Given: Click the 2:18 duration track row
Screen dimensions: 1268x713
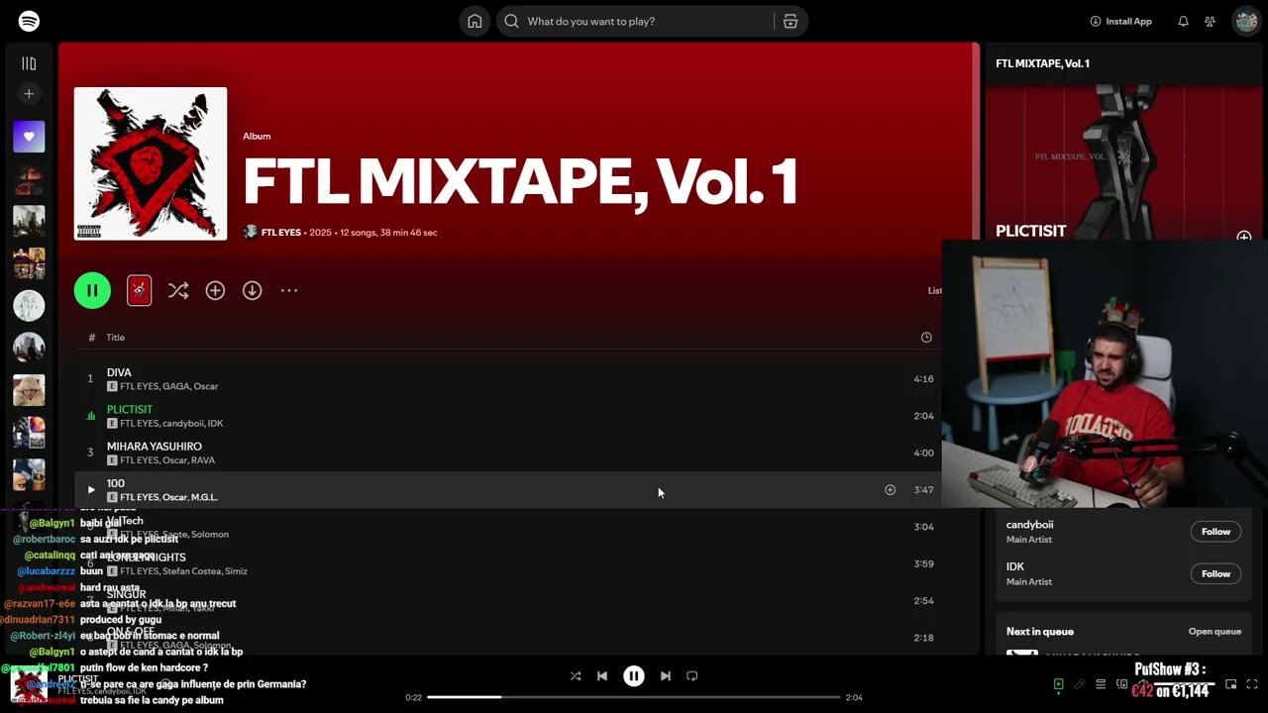Looking at the screenshot, I should (x=508, y=638).
